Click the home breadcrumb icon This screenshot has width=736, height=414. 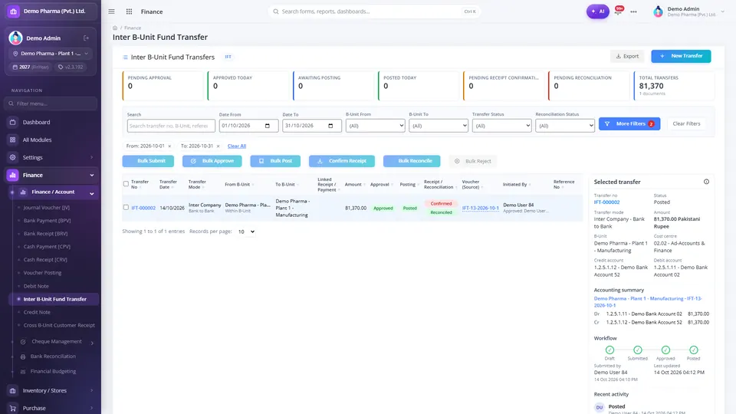(x=115, y=28)
